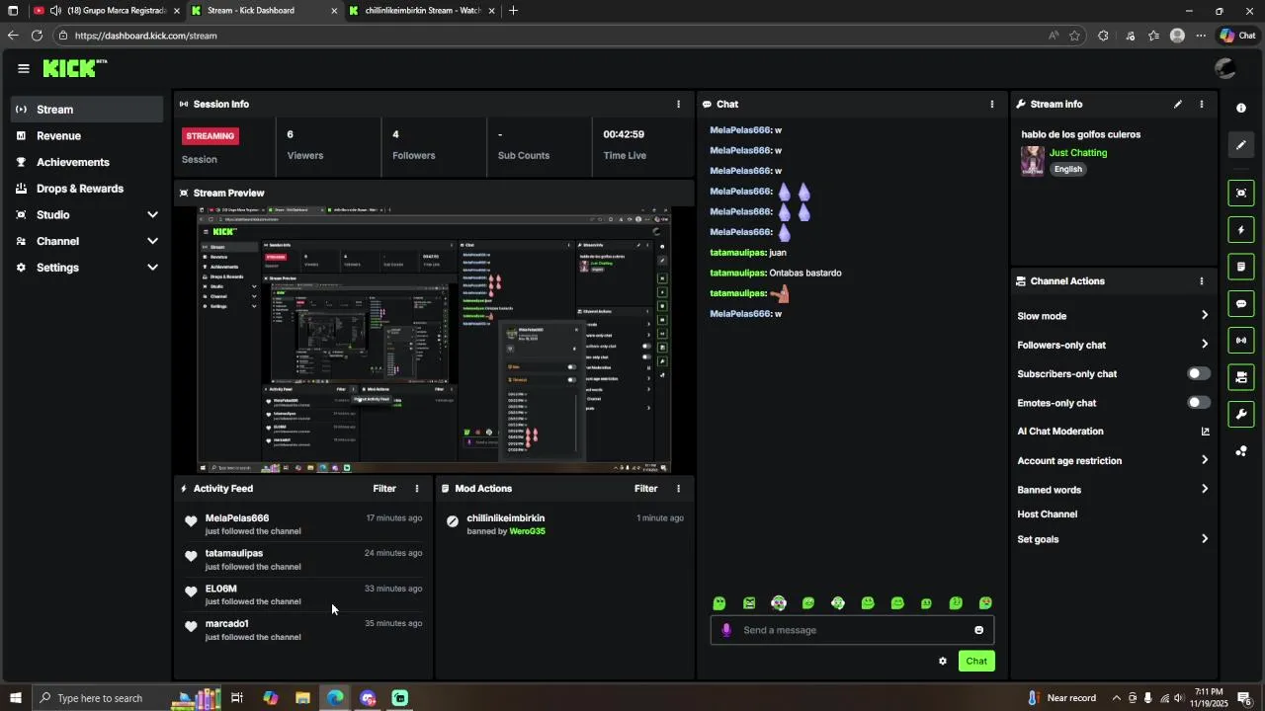Click the Kick logo
Viewport: 1265px width, 711px height.
point(74,68)
